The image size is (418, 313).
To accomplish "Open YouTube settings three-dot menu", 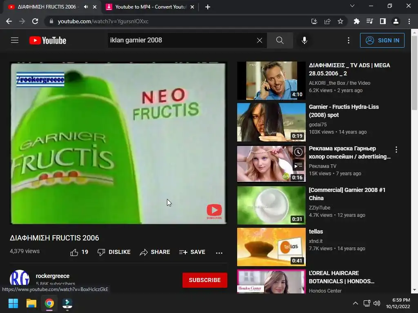I will tap(349, 40).
